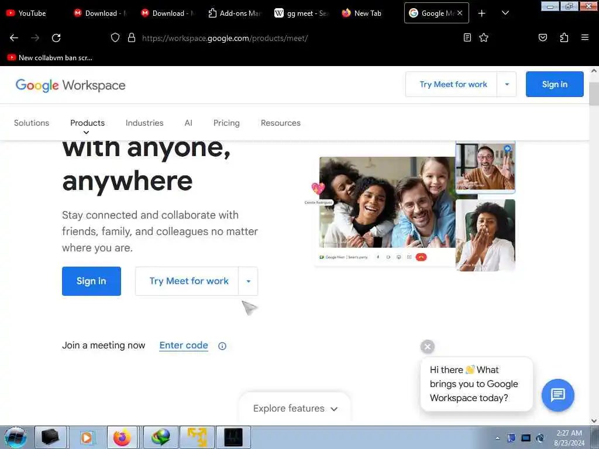Screen dimensions: 599x449
Task: Open the New collabvm ban bookmark
Action: tap(50, 58)
